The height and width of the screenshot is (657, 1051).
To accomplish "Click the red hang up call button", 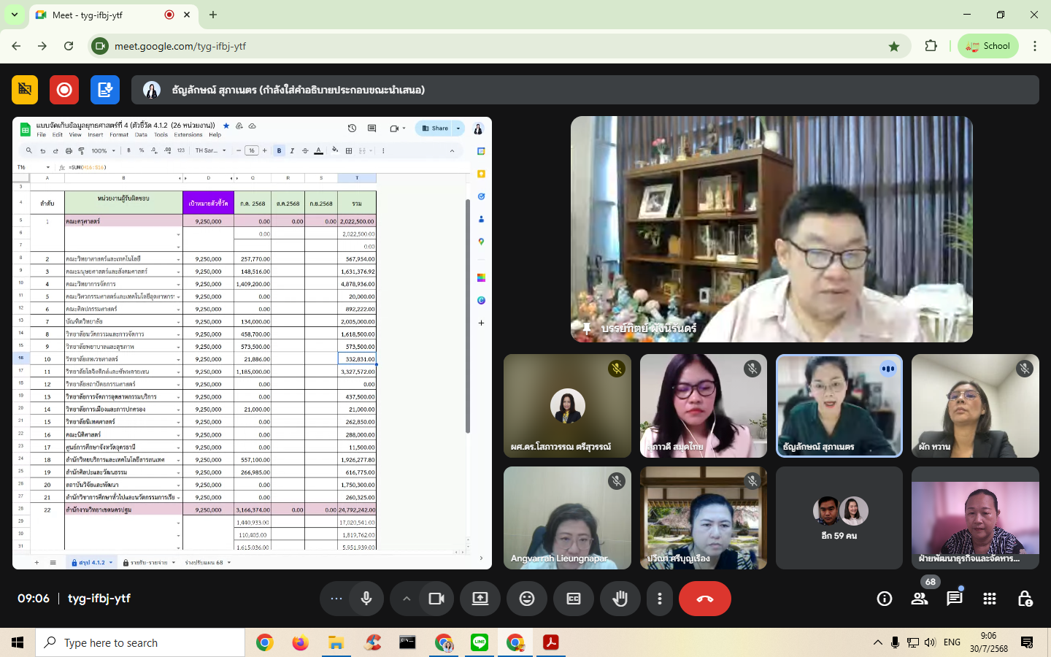I will coord(704,599).
